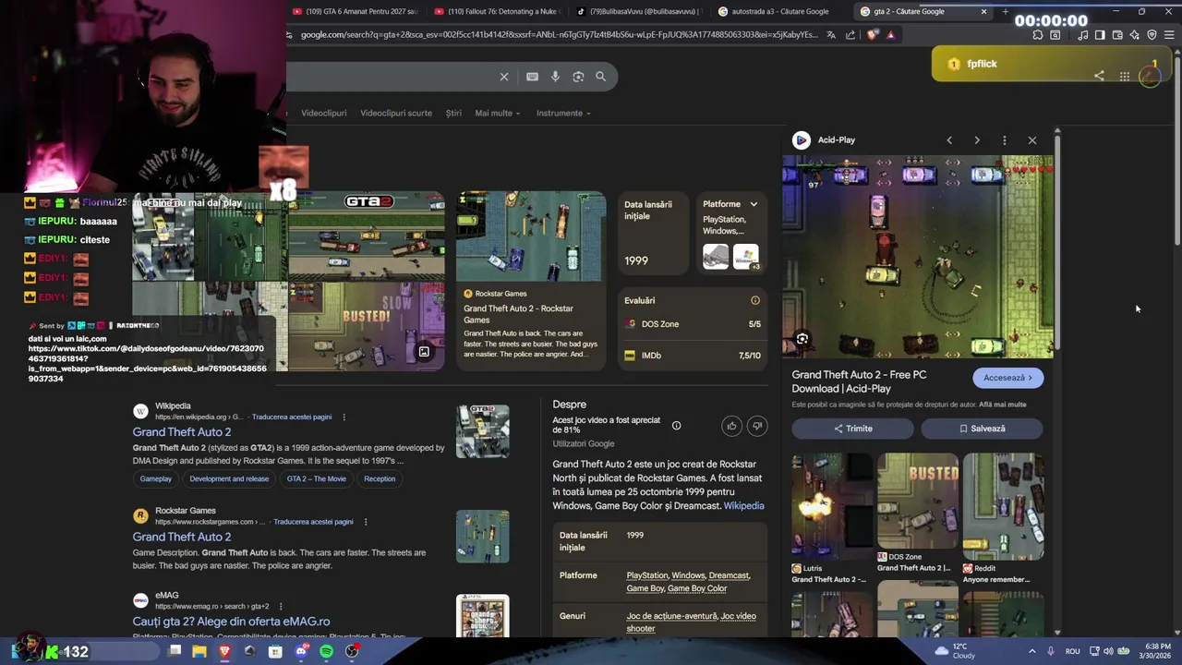Screen dimensions: 1182x665
Task: Show previous image in Acid-Play preview panel
Action: [949, 140]
